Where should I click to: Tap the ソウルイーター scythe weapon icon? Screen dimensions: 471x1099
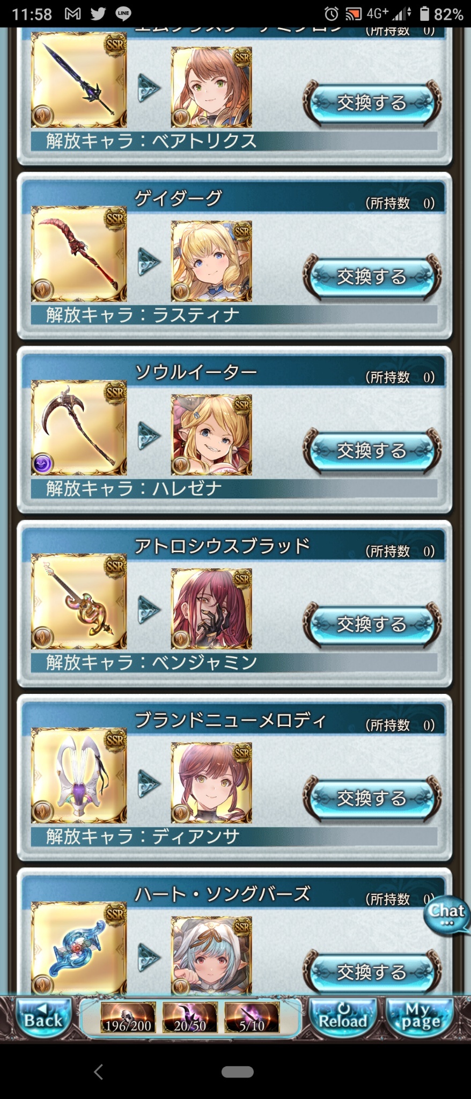point(79,428)
